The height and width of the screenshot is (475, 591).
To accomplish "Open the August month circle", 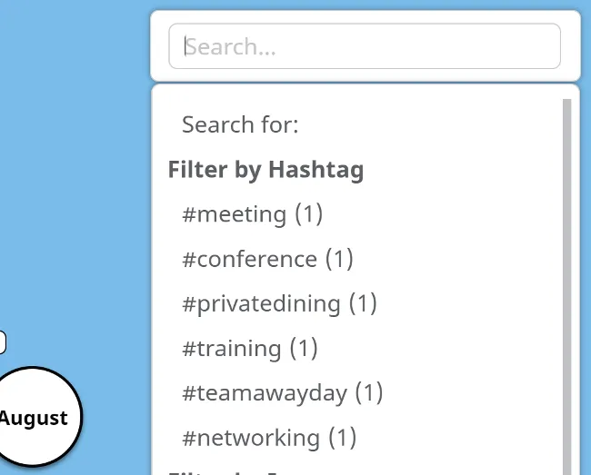I will click(x=35, y=418).
